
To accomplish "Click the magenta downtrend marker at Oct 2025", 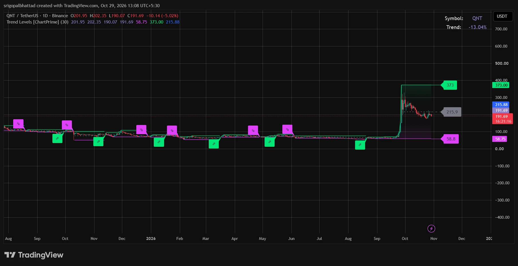I will point(67,125).
